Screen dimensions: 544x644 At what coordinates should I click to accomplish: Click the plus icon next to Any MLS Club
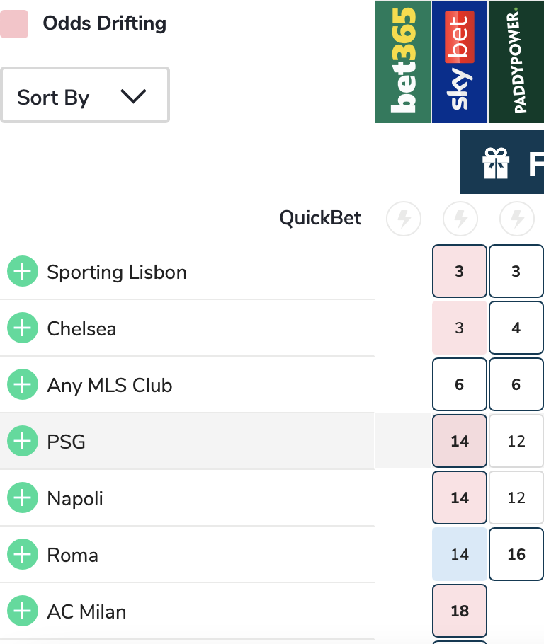[23, 385]
